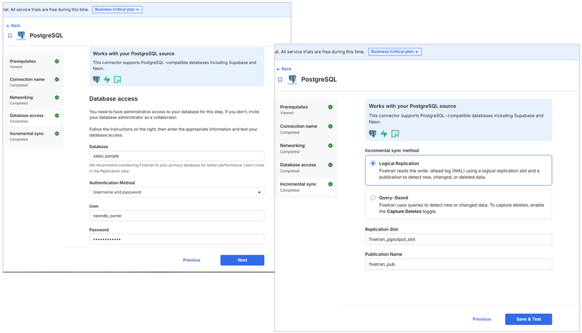The image size is (582, 333).
Task: Click green check next to Connection name in right window
Action: click(330, 126)
